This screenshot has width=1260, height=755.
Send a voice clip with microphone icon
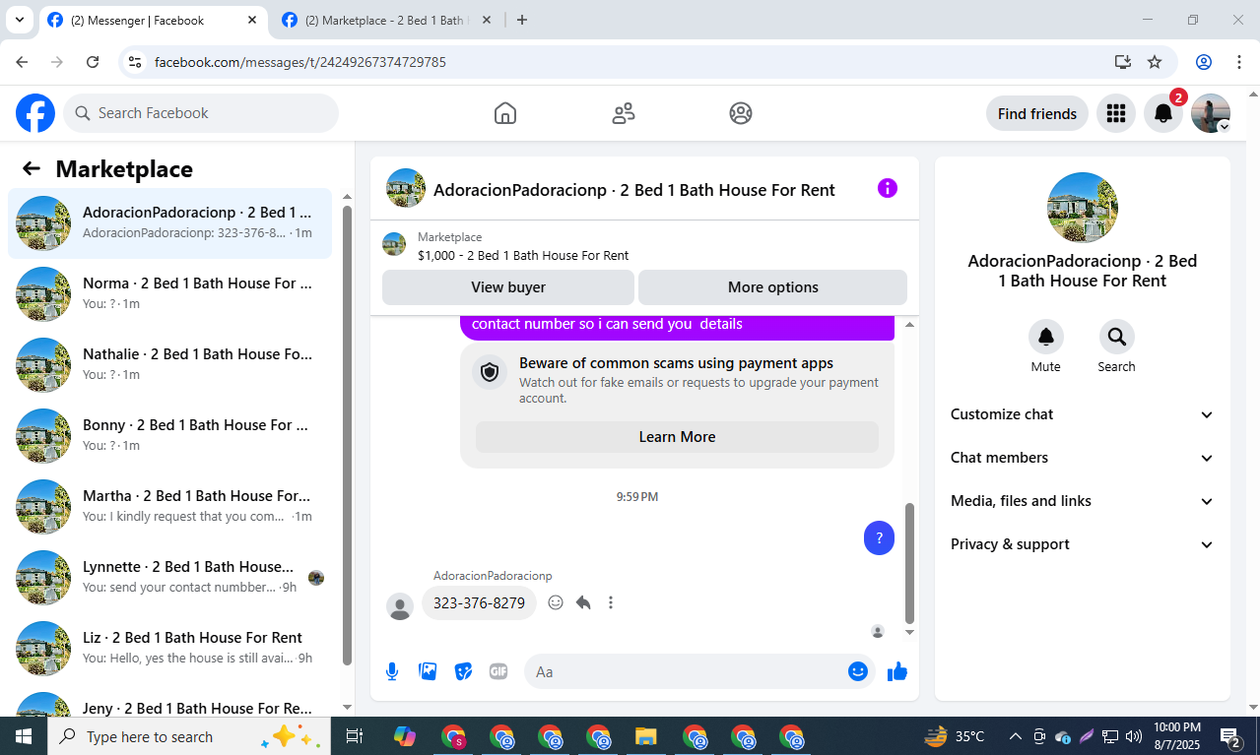[392, 671]
